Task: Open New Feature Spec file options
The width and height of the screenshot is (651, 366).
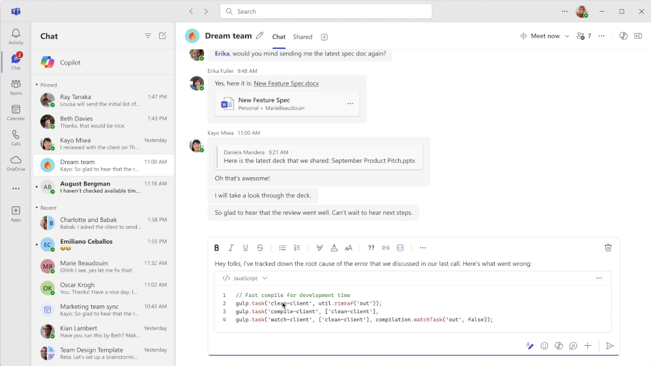Action: (351, 104)
